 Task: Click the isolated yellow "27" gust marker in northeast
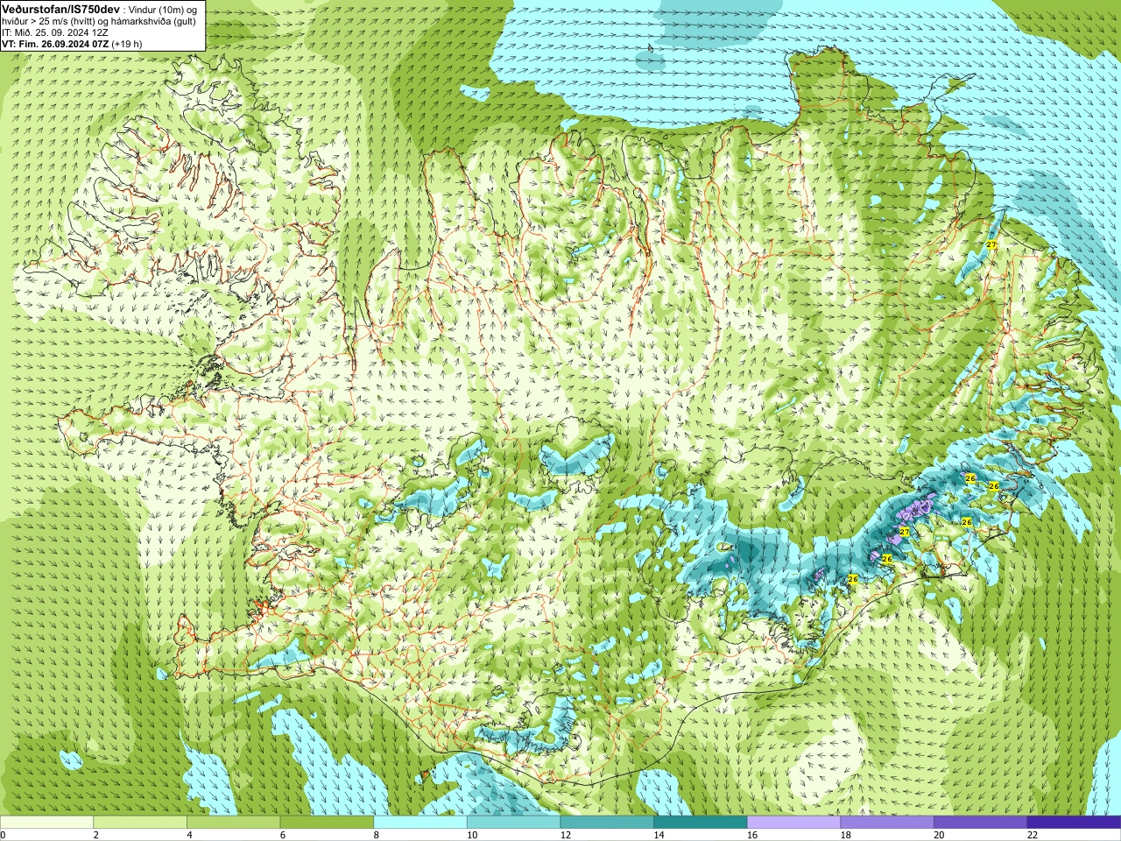pyautogui.click(x=991, y=244)
